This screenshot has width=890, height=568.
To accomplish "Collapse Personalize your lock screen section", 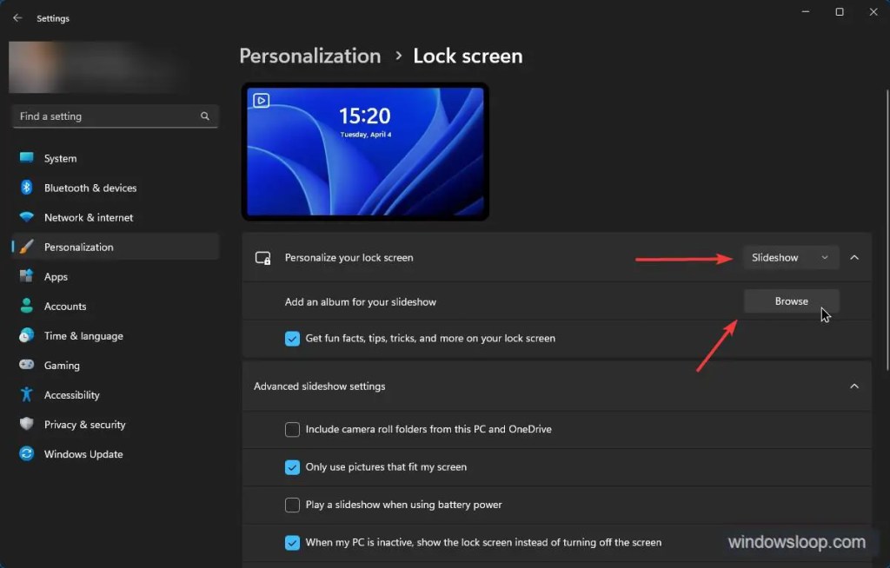I will [x=854, y=258].
